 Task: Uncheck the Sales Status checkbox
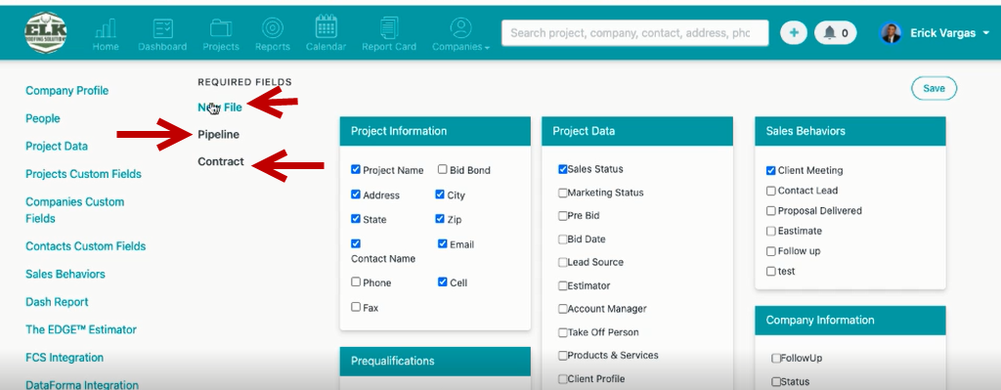click(562, 169)
